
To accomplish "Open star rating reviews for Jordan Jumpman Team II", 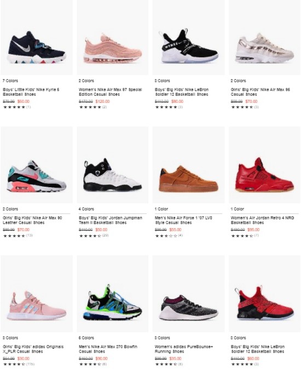I will [94, 235].
